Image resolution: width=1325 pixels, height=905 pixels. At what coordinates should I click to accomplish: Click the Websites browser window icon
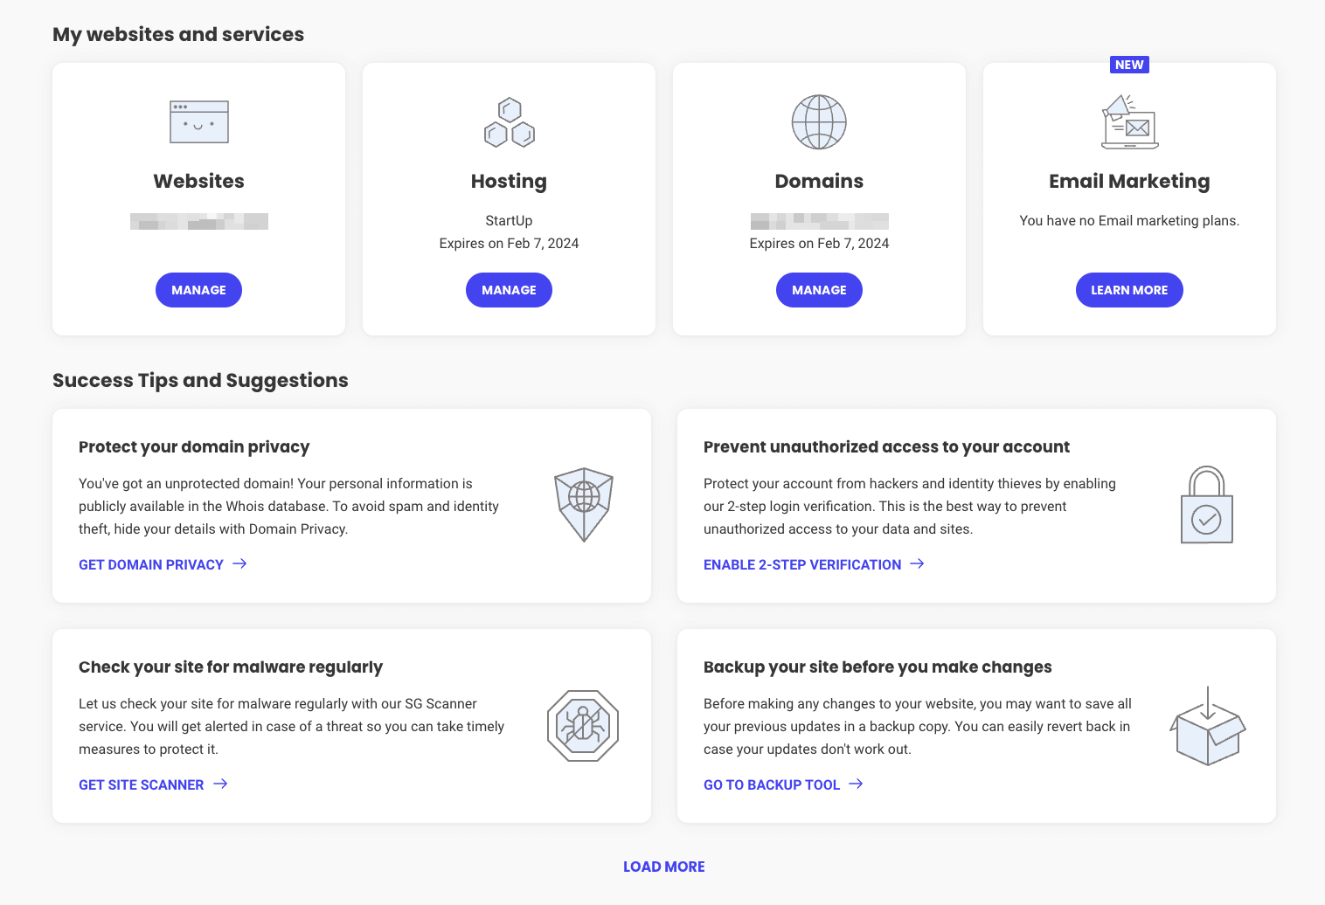198,122
